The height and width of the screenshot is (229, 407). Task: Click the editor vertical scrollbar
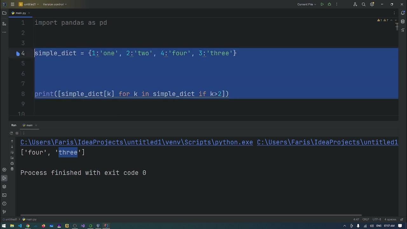(397, 27)
